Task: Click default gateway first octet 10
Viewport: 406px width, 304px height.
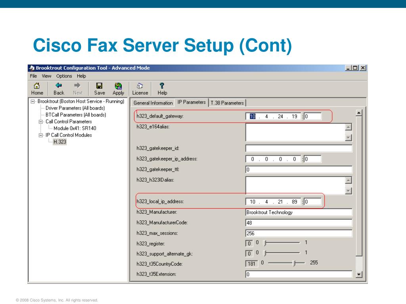Action: (x=253, y=116)
